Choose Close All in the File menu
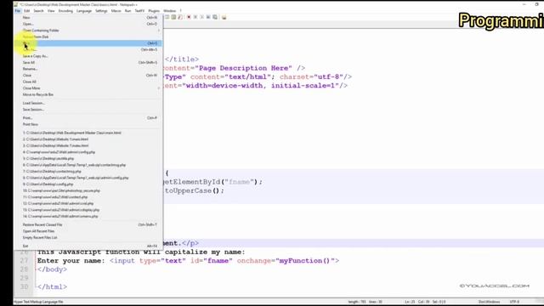Image resolution: width=544 pixels, height=306 pixels. (x=88, y=82)
